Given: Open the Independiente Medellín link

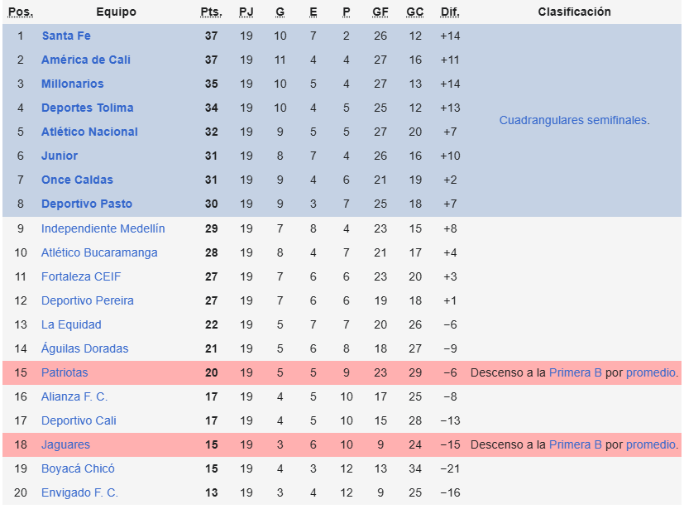Looking at the screenshot, I should coord(103,228).
